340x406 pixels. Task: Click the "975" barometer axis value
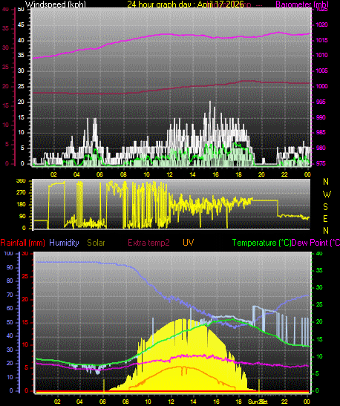[321, 163]
